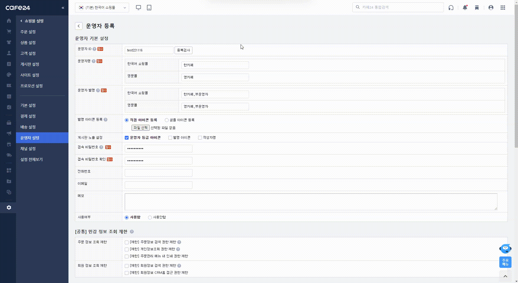Open notifications bell icon
Viewport: 518px width, 283px height.
tap(465, 8)
